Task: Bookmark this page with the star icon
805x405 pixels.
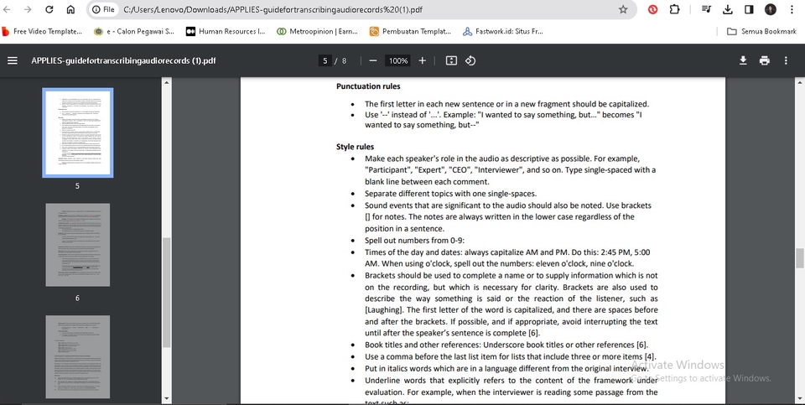Action: point(623,9)
